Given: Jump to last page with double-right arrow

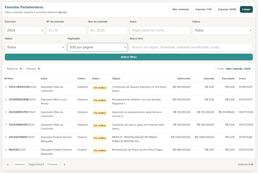Looking at the screenshot, I should [64, 164].
